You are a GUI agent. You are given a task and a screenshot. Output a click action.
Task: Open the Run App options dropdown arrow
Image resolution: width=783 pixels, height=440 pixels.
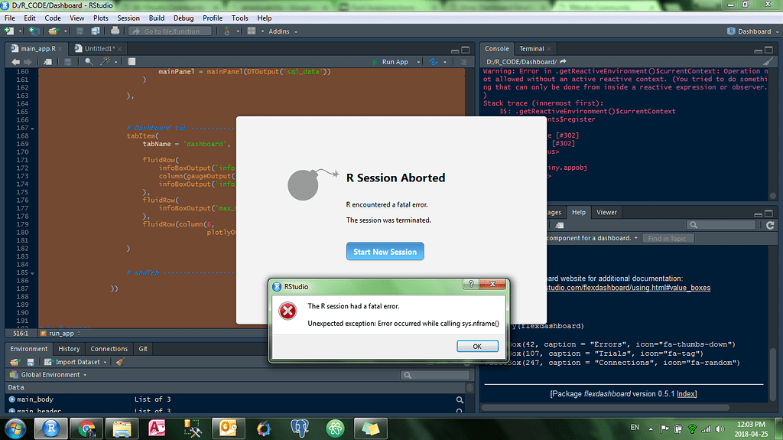418,62
